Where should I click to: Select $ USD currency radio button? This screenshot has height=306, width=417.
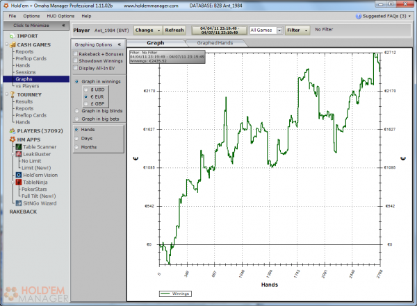pyautogui.click(x=86, y=90)
